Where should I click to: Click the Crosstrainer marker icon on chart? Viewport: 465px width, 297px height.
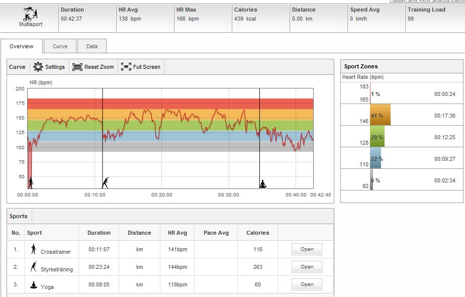(x=30, y=183)
